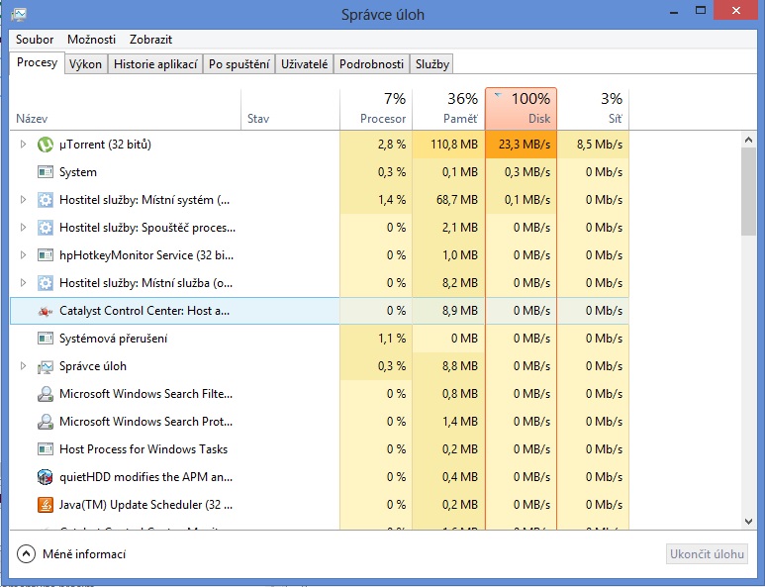Click the Task Manager title bar icon
The height and width of the screenshot is (587, 765).
pyautogui.click(x=19, y=14)
